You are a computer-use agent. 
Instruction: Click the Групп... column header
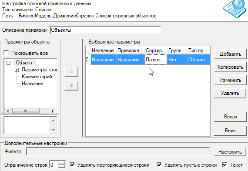(x=177, y=50)
